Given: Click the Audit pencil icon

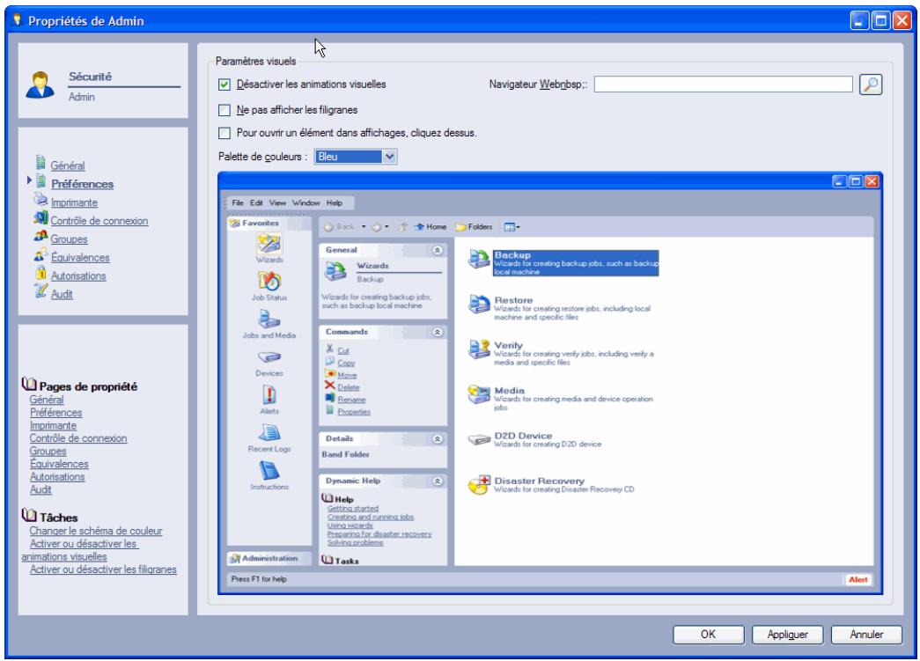Looking at the screenshot, I should coord(40,291).
